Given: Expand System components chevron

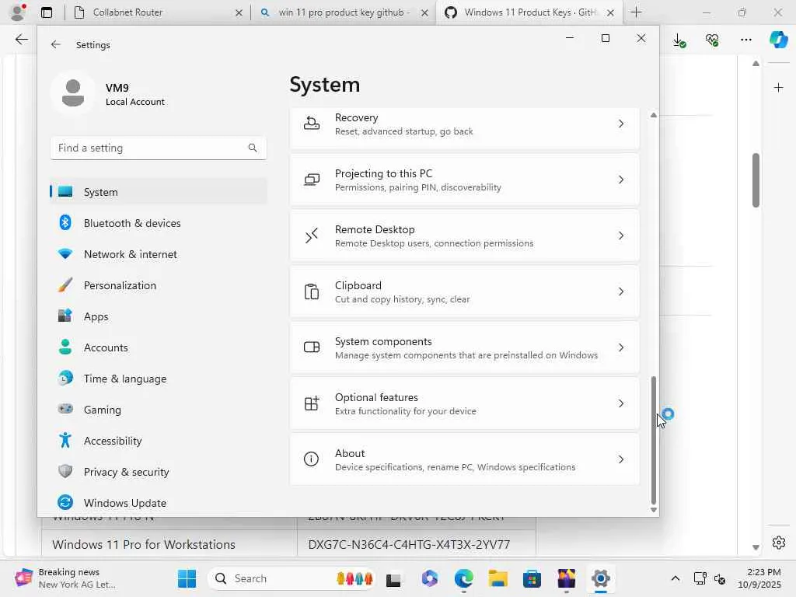Looking at the screenshot, I should click(x=621, y=347).
